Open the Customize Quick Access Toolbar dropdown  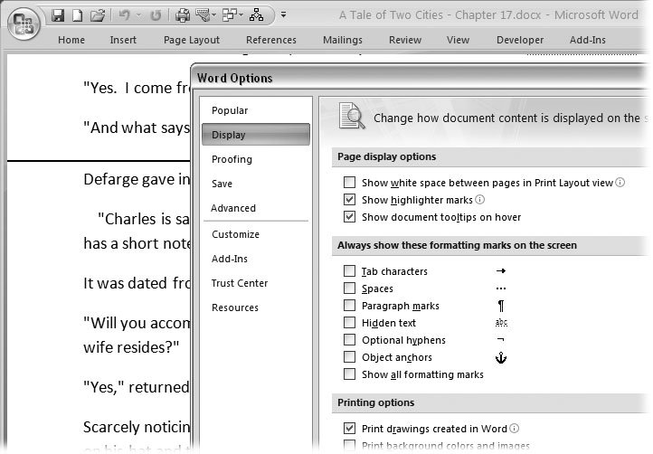point(283,15)
